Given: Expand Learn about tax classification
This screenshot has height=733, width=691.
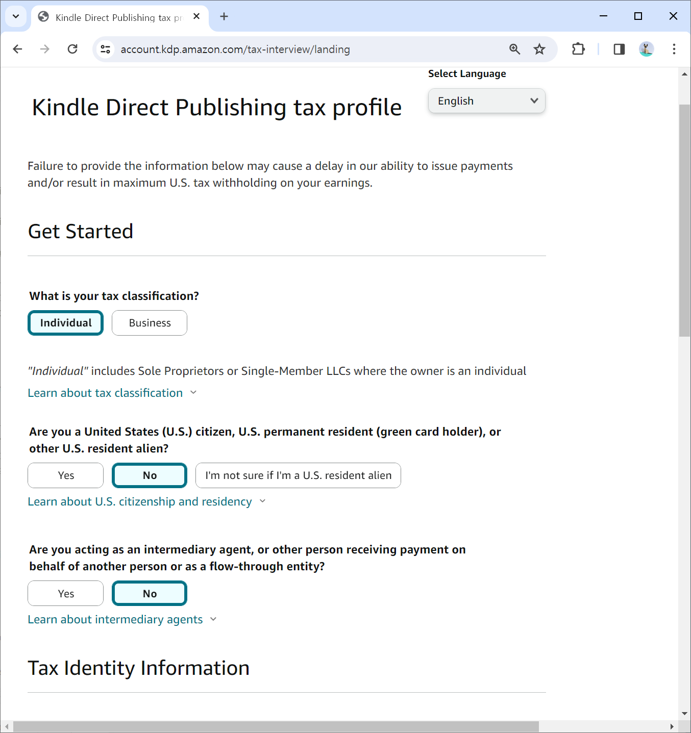Looking at the screenshot, I should click(x=112, y=393).
